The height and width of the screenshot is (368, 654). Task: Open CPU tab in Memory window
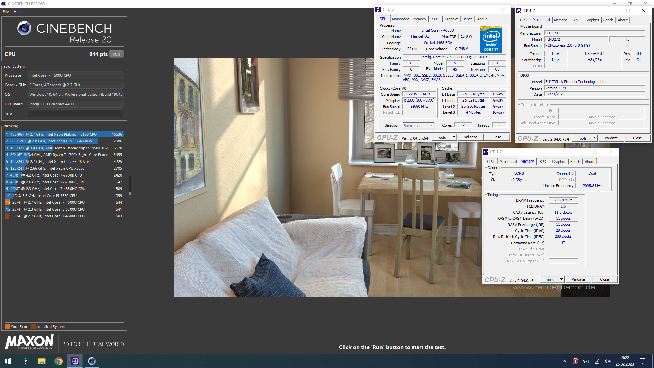point(490,162)
